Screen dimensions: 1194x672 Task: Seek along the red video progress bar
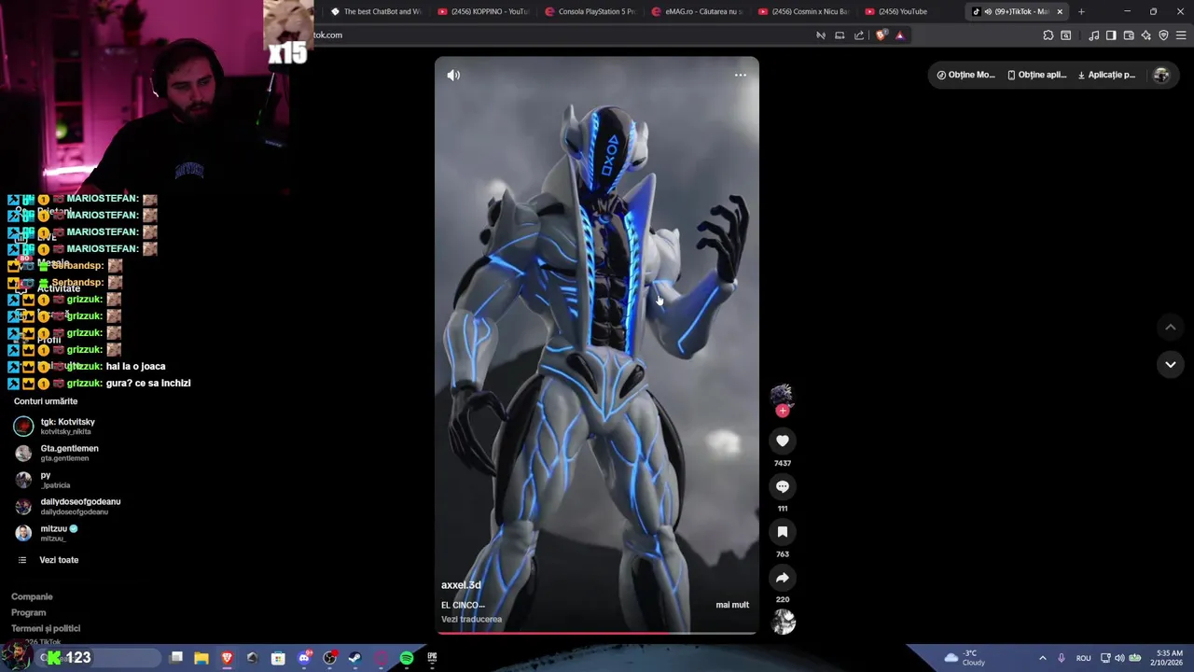pyautogui.click(x=597, y=634)
